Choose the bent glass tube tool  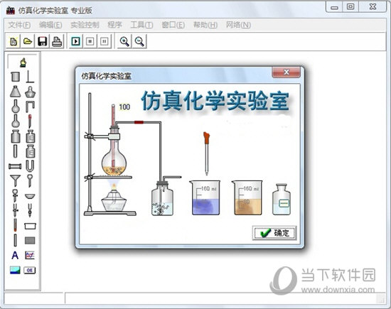pyautogui.click(x=30, y=107)
